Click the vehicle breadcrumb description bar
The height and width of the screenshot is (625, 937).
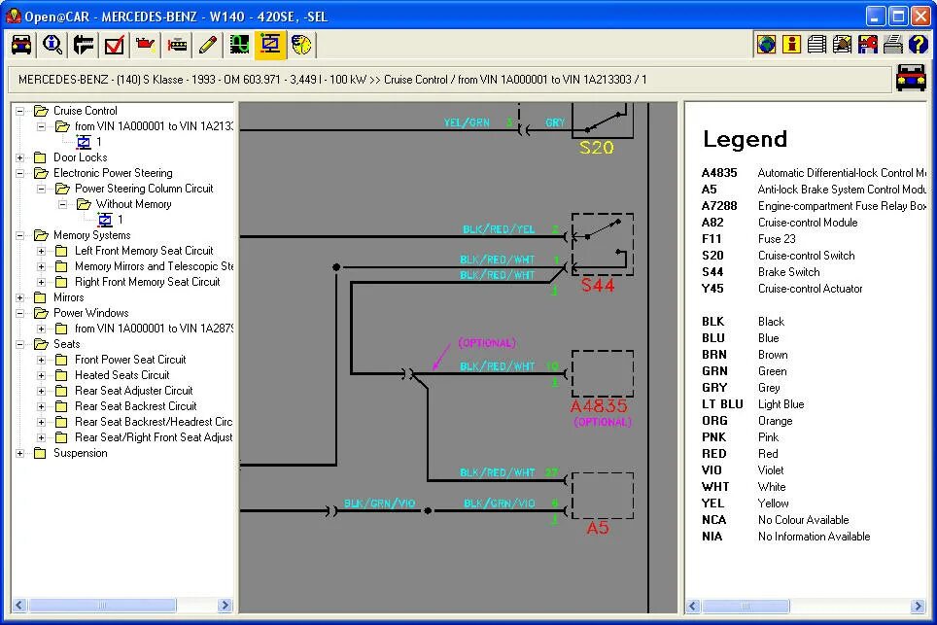(x=449, y=80)
